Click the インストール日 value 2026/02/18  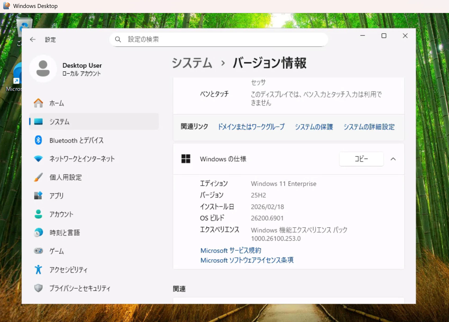click(x=267, y=207)
